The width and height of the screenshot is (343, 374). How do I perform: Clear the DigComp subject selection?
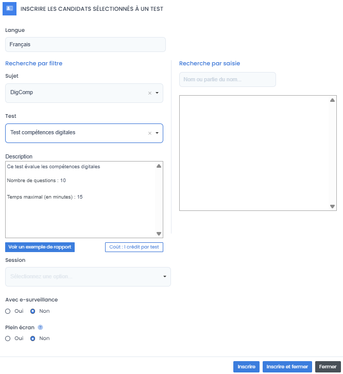pos(150,93)
